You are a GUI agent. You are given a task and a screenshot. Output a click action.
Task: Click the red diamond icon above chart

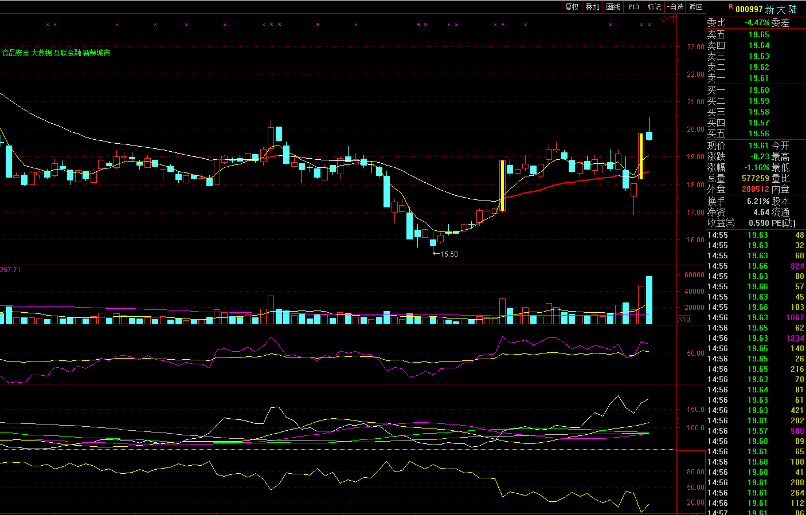pos(664,19)
